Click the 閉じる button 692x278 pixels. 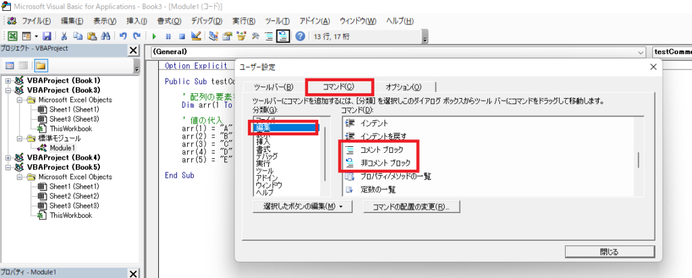[x=608, y=252]
